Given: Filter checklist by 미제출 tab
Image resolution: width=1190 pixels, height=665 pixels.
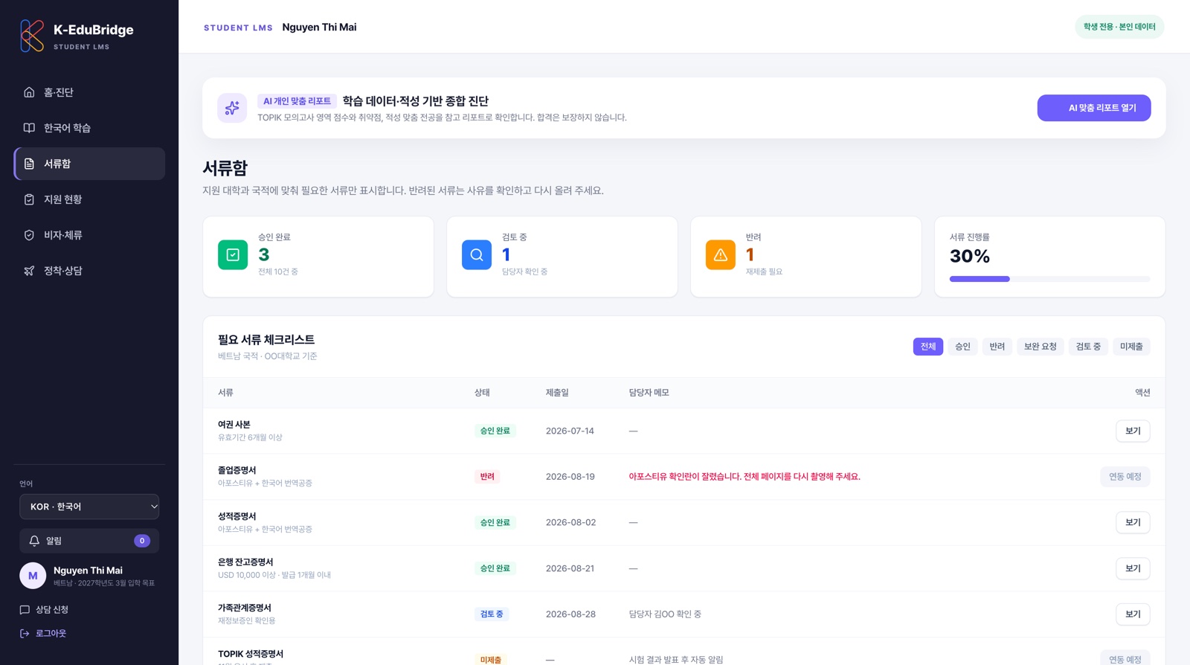Looking at the screenshot, I should 1131,347.
